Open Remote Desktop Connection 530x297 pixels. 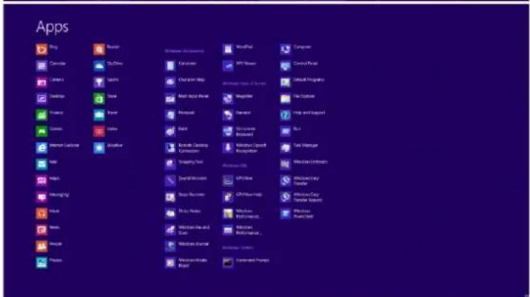[x=187, y=148]
